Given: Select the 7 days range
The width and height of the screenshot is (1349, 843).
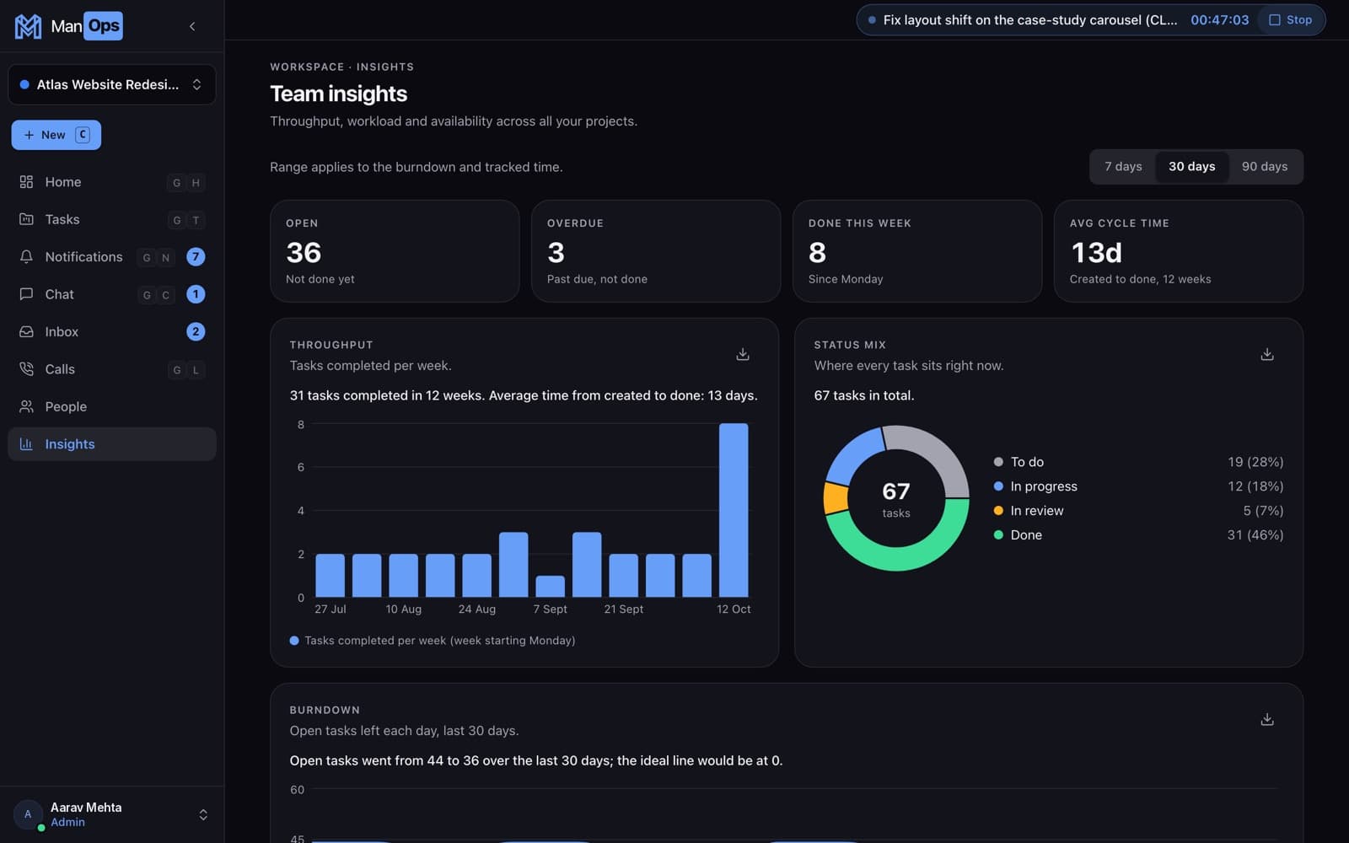Looking at the screenshot, I should [x=1123, y=167].
